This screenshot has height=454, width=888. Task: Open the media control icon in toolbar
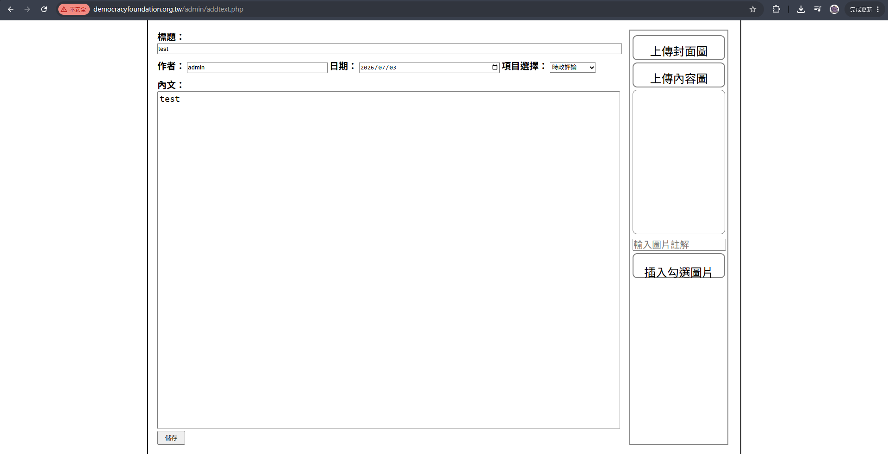click(x=818, y=9)
